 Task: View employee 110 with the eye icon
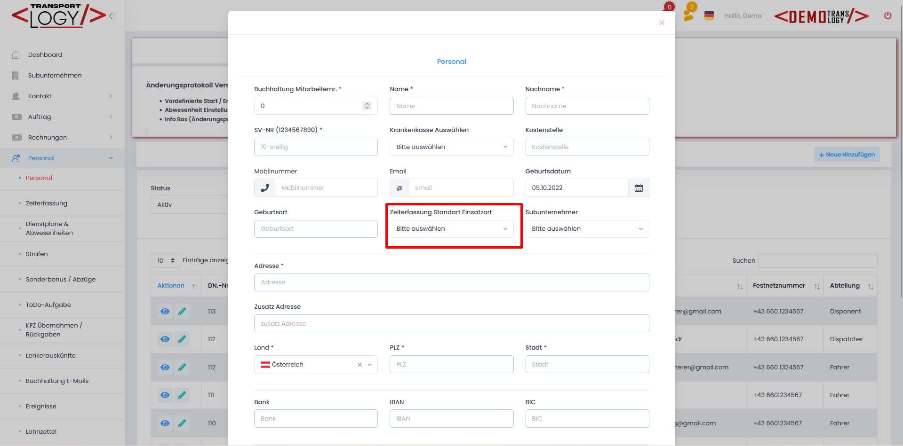pos(165,423)
